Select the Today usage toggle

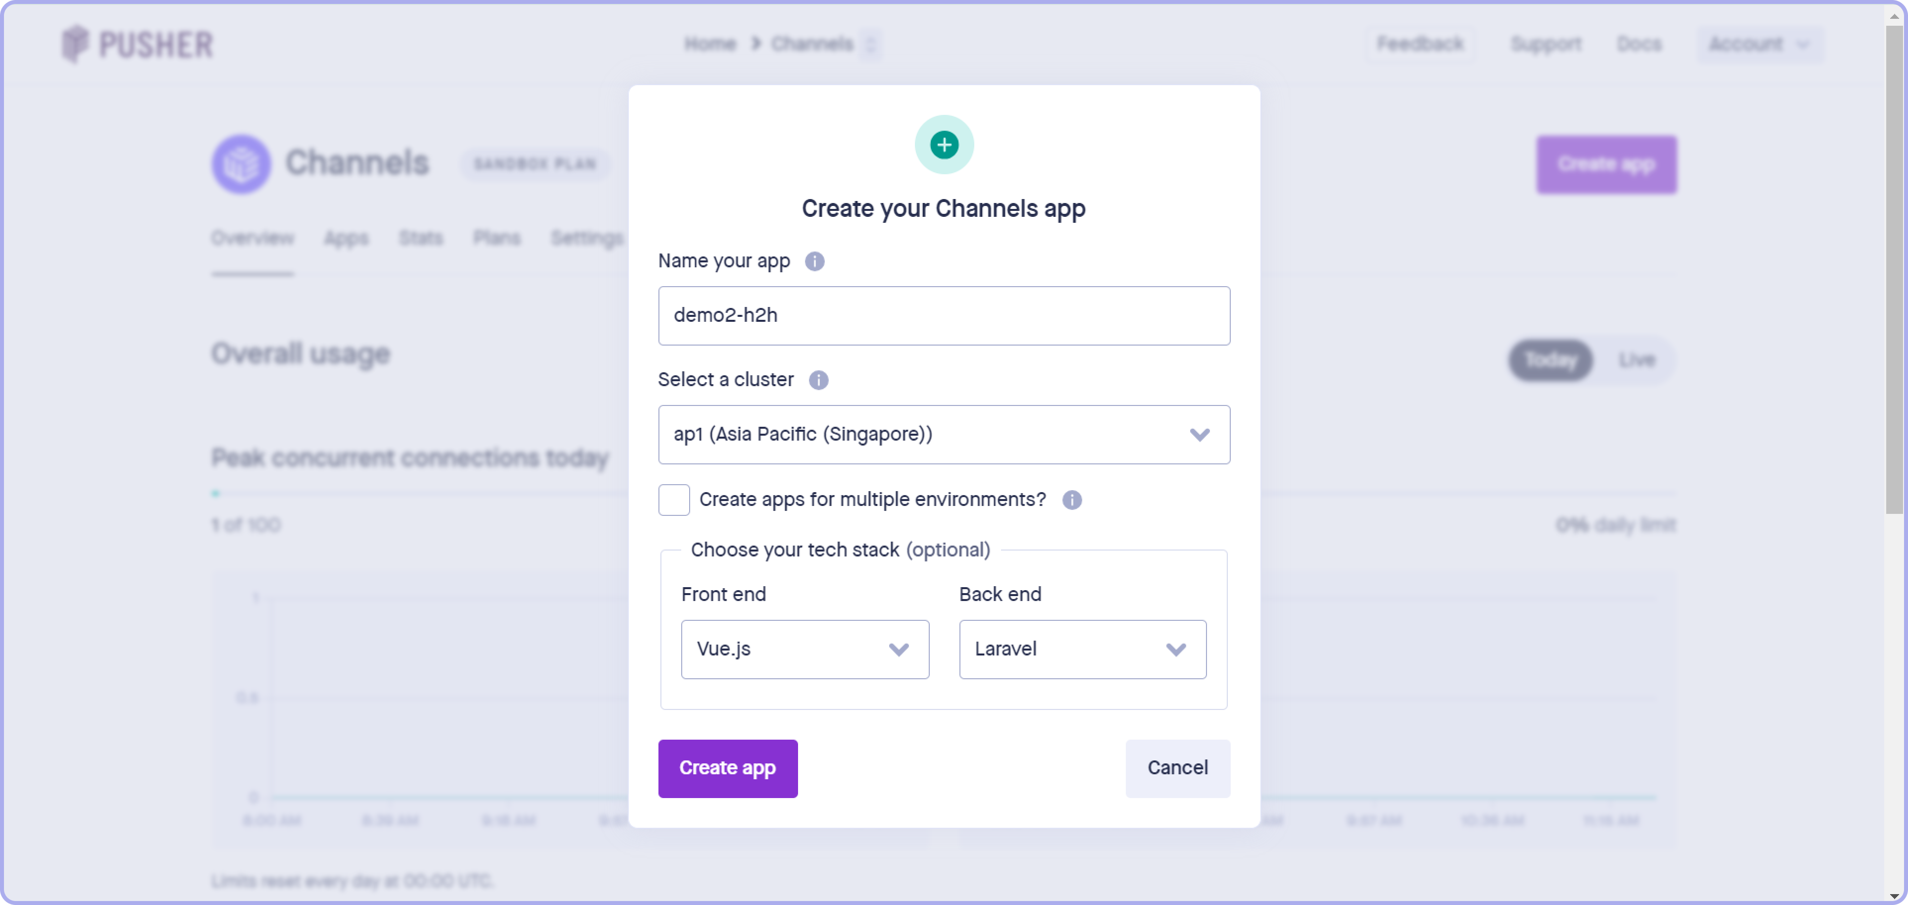pos(1550,360)
